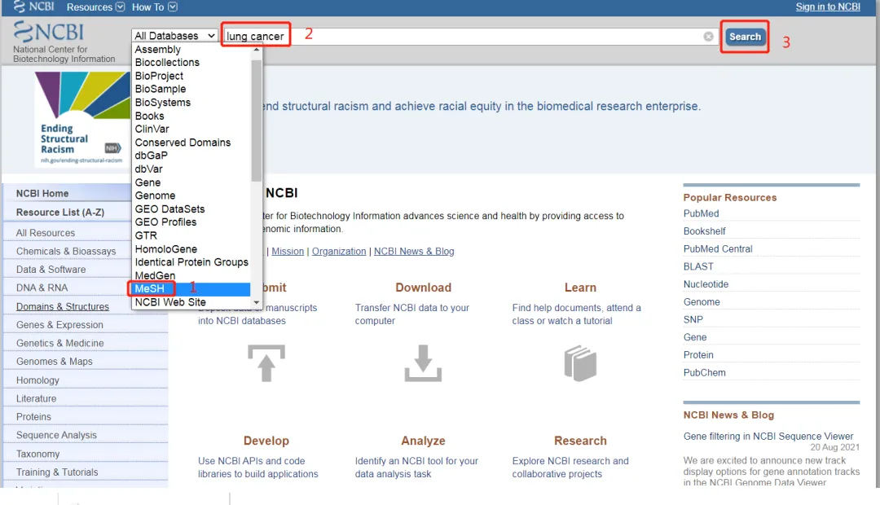
Task: Open Nucleotide in Popular Resources
Action: pos(706,284)
